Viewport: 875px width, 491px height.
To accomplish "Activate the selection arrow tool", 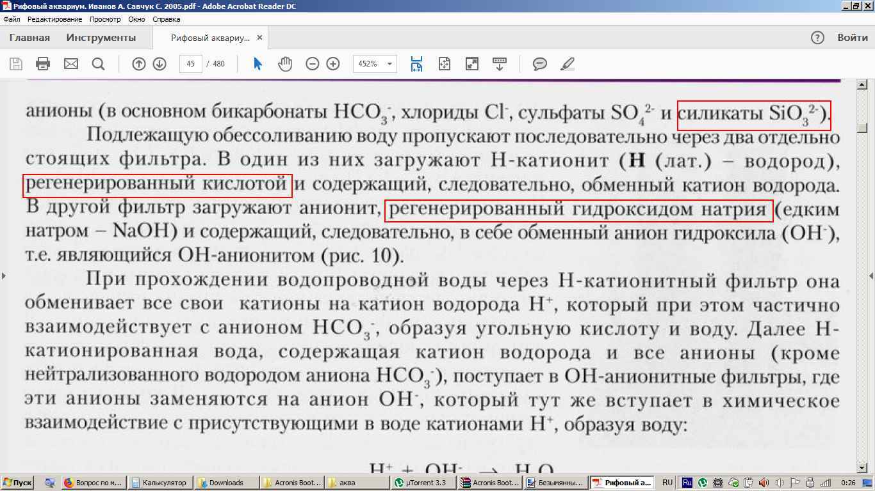I will pos(258,64).
